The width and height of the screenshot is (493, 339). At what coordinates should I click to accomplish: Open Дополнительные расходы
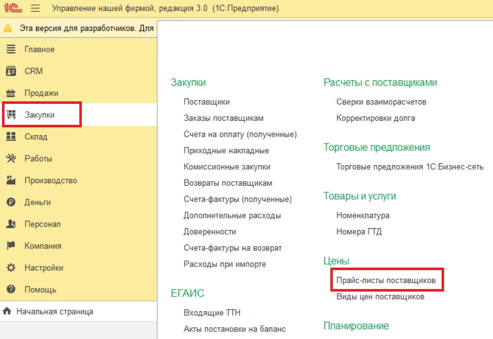coord(233,215)
